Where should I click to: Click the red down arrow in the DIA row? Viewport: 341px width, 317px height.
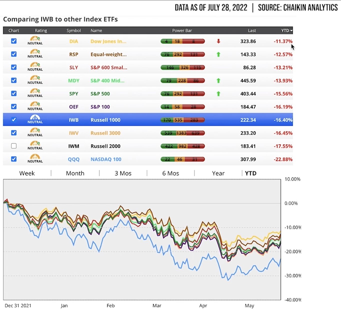pyautogui.click(x=219, y=41)
